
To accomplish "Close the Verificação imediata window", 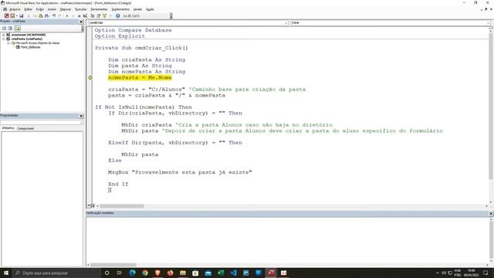I will (x=491, y=213).
